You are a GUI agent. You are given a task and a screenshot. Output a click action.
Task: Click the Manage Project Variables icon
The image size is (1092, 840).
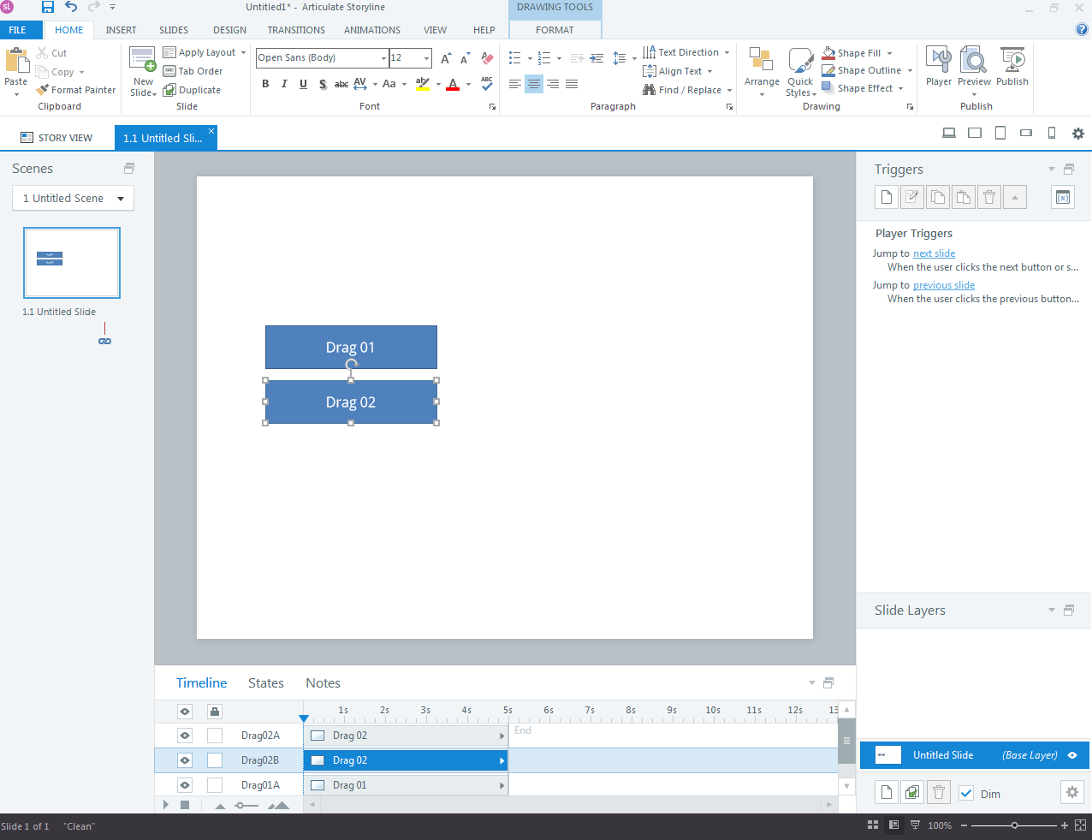coord(1062,196)
